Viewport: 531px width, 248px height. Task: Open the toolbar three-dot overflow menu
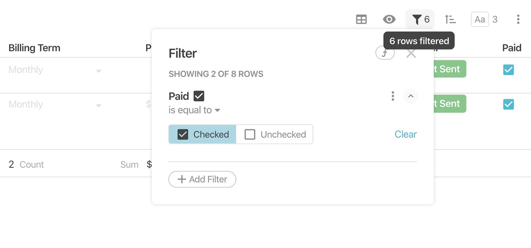coord(518,19)
